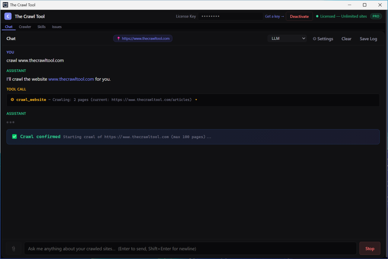Focus the License Key field
The image size is (388, 259).
[x=230, y=16]
